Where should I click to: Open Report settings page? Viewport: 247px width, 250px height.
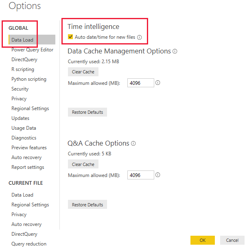click(x=28, y=167)
